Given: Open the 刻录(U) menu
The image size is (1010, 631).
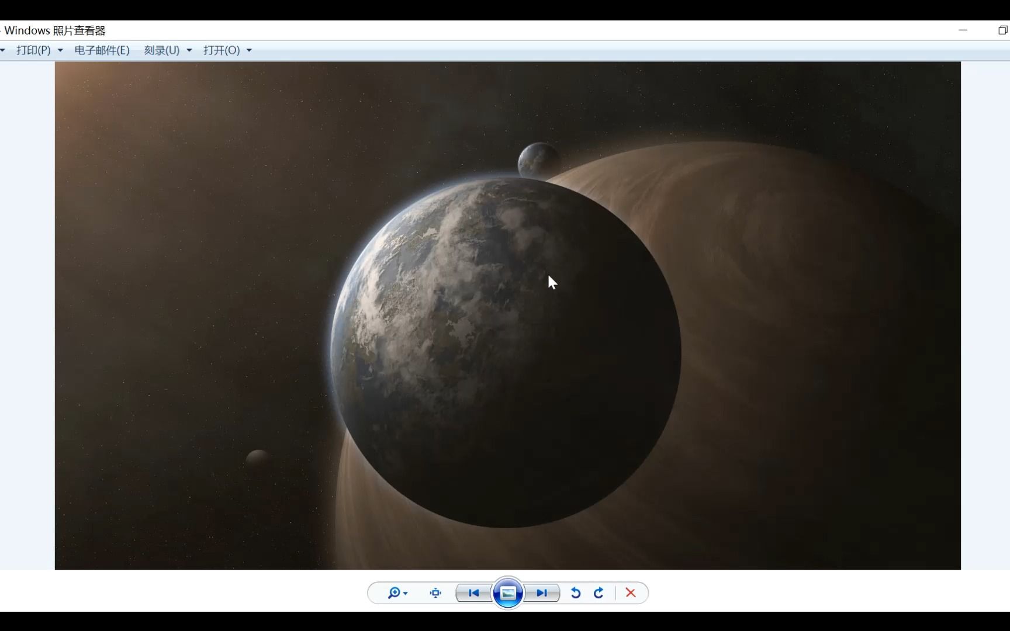Looking at the screenshot, I should click(x=162, y=50).
